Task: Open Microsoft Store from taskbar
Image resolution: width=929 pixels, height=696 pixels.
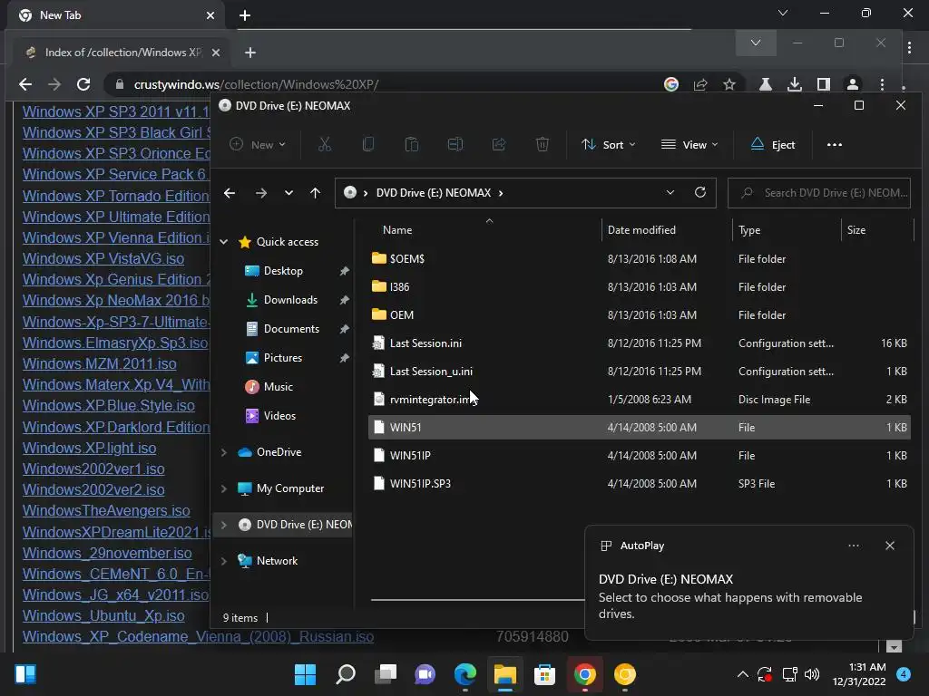Action: pos(544,674)
